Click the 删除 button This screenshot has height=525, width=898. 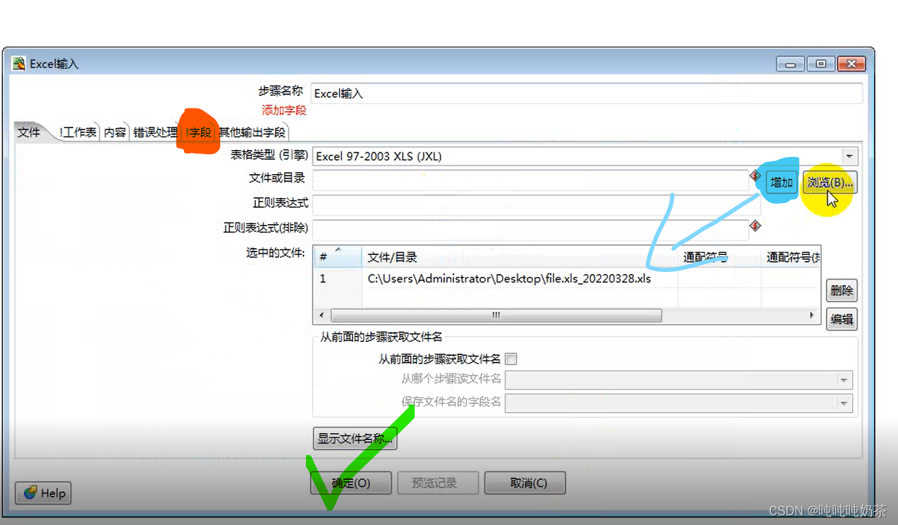click(x=842, y=291)
